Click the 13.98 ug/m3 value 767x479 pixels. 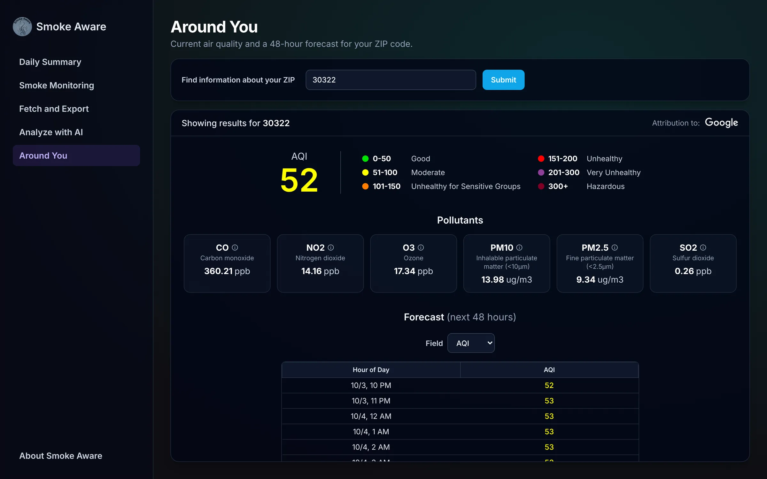tap(507, 280)
